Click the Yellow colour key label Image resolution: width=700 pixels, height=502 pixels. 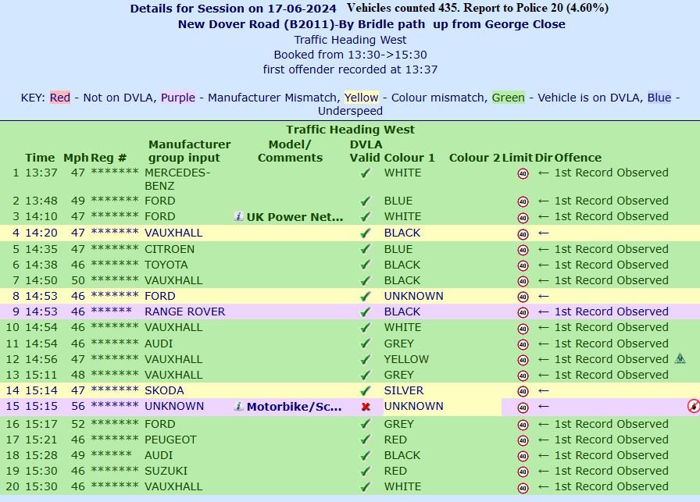(361, 98)
